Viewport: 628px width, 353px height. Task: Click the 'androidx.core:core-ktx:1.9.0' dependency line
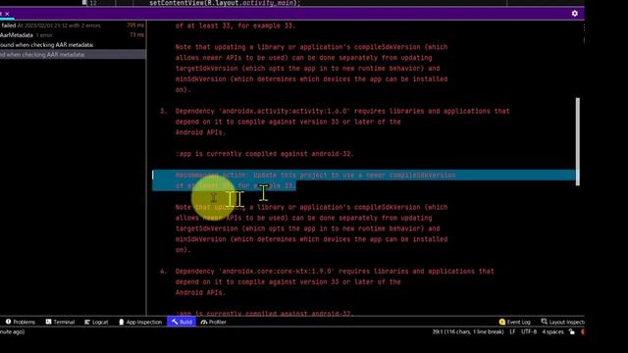pyautogui.click(x=335, y=271)
